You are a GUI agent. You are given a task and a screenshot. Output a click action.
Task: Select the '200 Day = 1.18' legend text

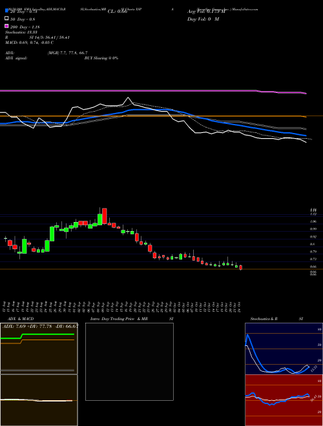[25, 27]
